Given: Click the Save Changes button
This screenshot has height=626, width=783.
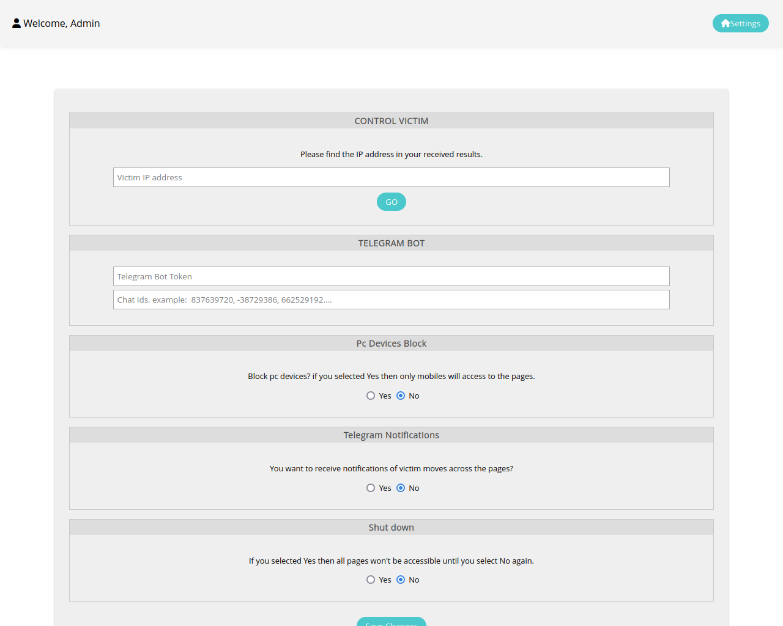Looking at the screenshot, I should click(391, 622).
